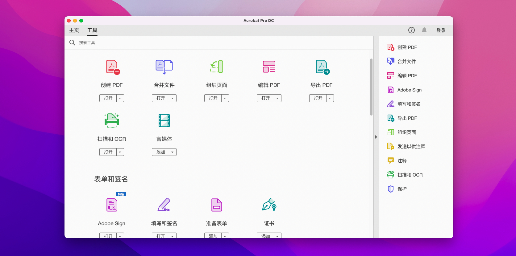The image size is (516, 256).
Task: Click the 富媒体 film strip icon
Action: tap(164, 121)
